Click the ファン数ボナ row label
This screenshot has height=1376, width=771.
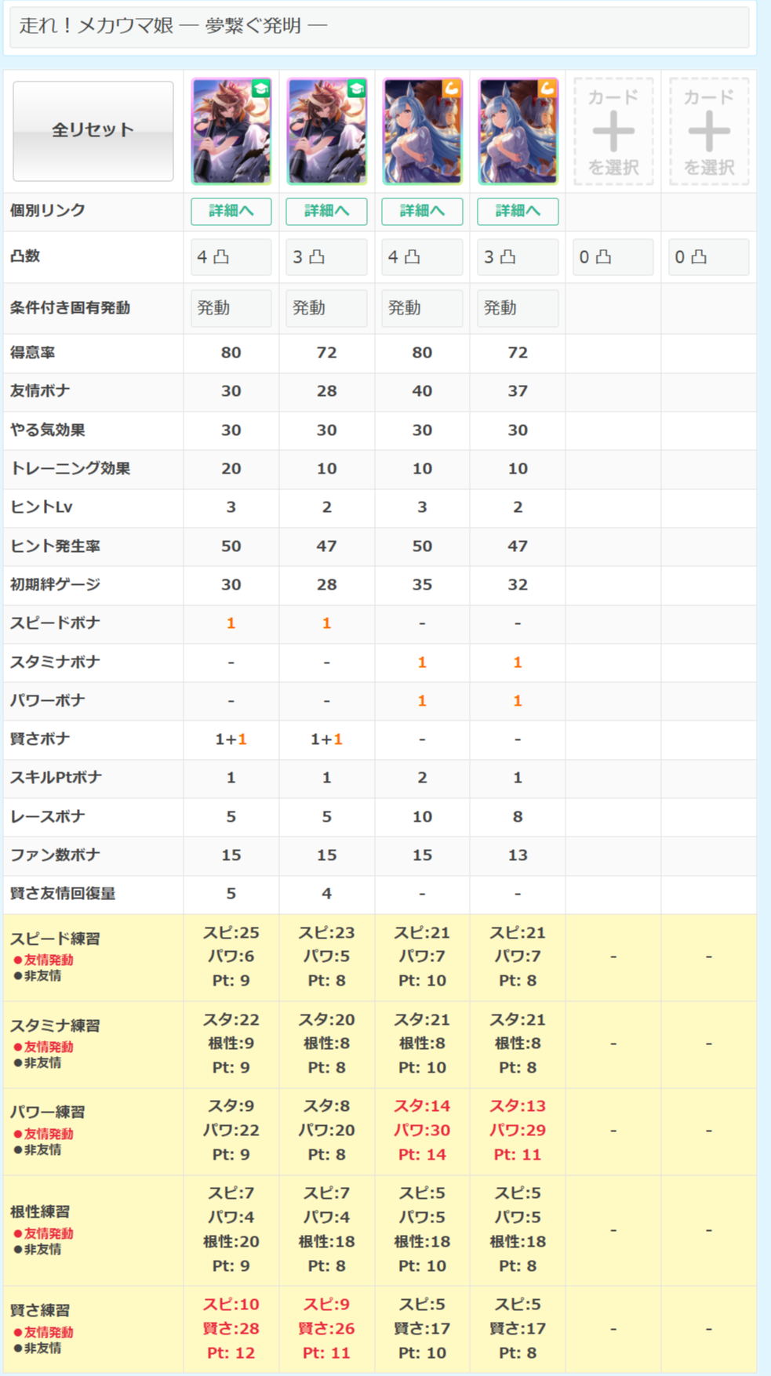pyautogui.click(x=55, y=855)
